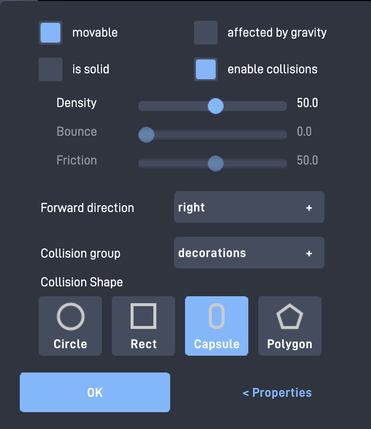371x429 pixels.
Task: Click the plus icon beside 'right'
Action: click(x=309, y=208)
